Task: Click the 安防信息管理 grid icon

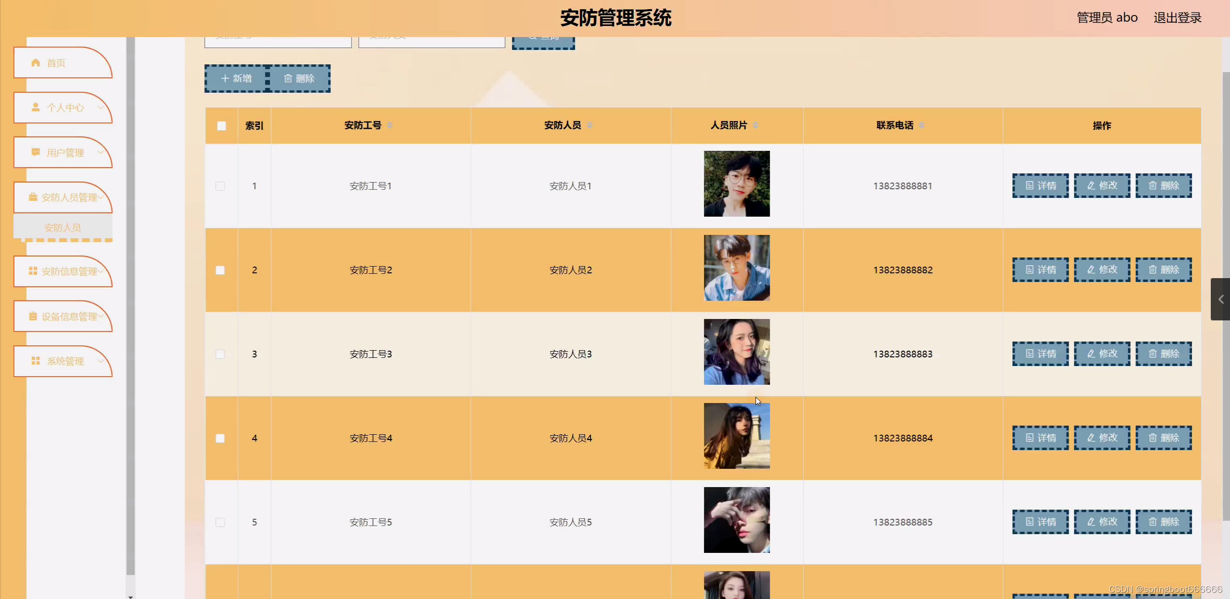Action: pyautogui.click(x=33, y=271)
